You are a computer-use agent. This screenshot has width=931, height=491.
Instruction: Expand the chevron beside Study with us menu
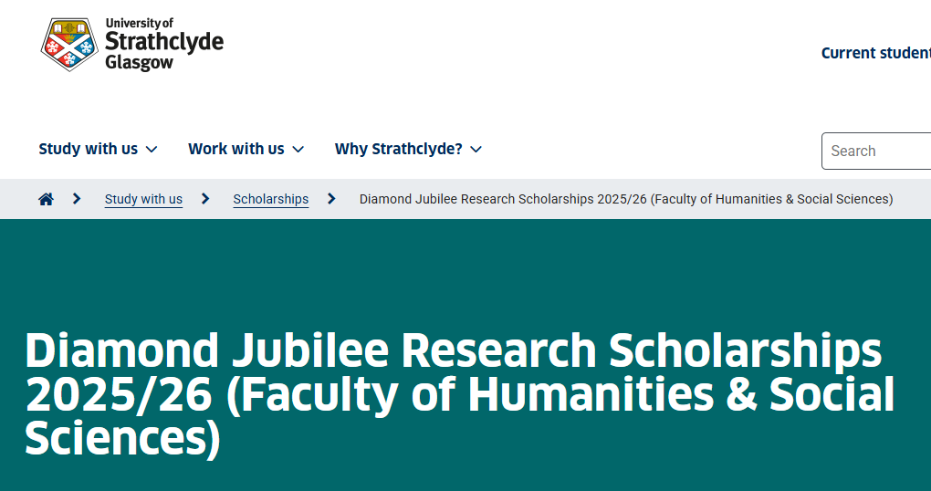tap(152, 150)
